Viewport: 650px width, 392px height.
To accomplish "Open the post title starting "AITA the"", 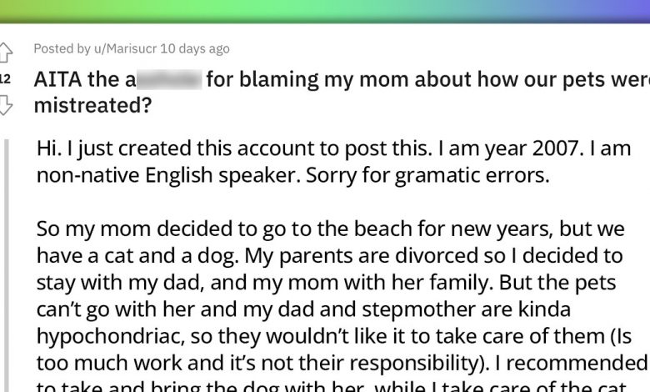I will pyautogui.click(x=333, y=81).
